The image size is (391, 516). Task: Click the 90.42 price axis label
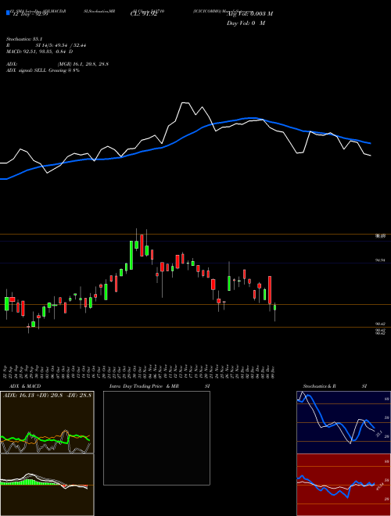pyautogui.click(x=380, y=324)
